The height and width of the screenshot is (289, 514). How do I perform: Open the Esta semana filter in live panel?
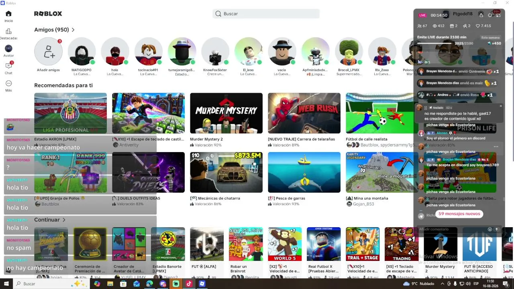(x=490, y=37)
